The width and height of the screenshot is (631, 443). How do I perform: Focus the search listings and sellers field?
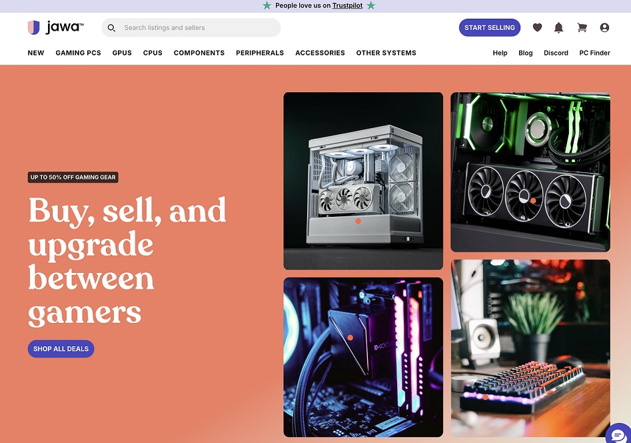[x=191, y=27]
